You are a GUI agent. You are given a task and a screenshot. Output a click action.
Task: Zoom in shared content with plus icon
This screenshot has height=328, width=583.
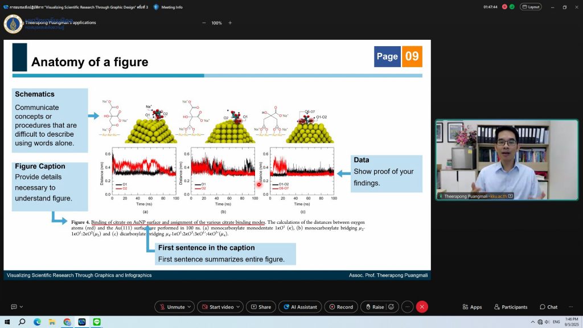[x=230, y=23]
